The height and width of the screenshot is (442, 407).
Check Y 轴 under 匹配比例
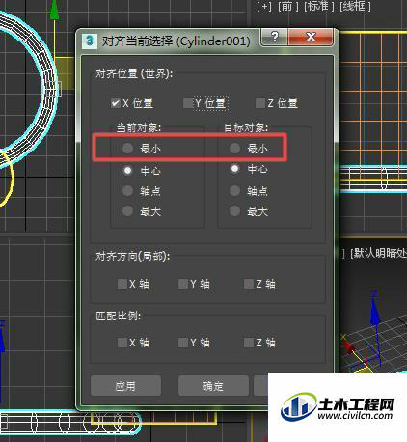click(183, 343)
